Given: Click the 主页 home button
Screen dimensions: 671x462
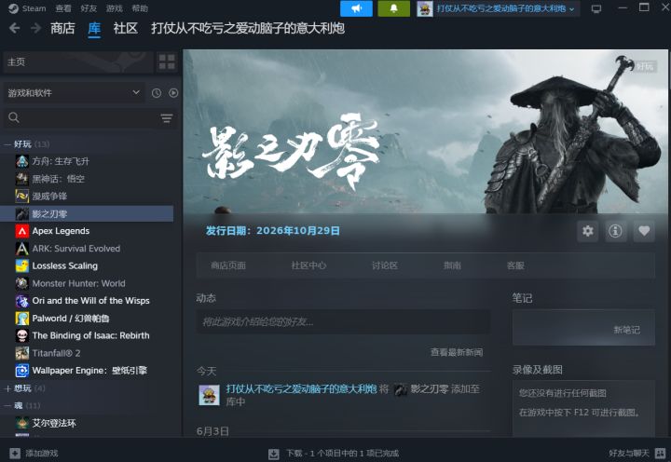Looking at the screenshot, I should coord(78,62).
